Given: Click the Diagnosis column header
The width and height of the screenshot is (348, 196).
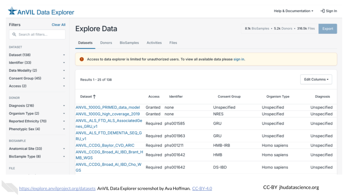Looking at the screenshot, I should [323, 97].
